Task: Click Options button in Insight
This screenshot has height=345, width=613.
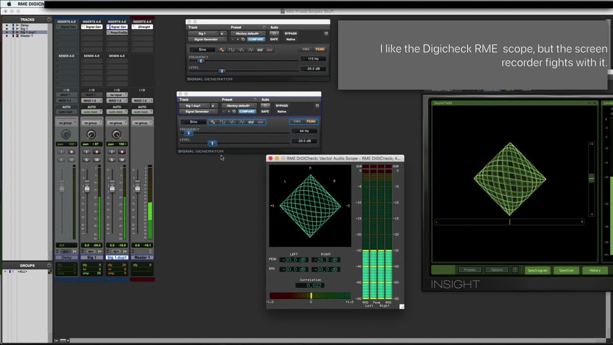Action: pyautogui.click(x=497, y=270)
